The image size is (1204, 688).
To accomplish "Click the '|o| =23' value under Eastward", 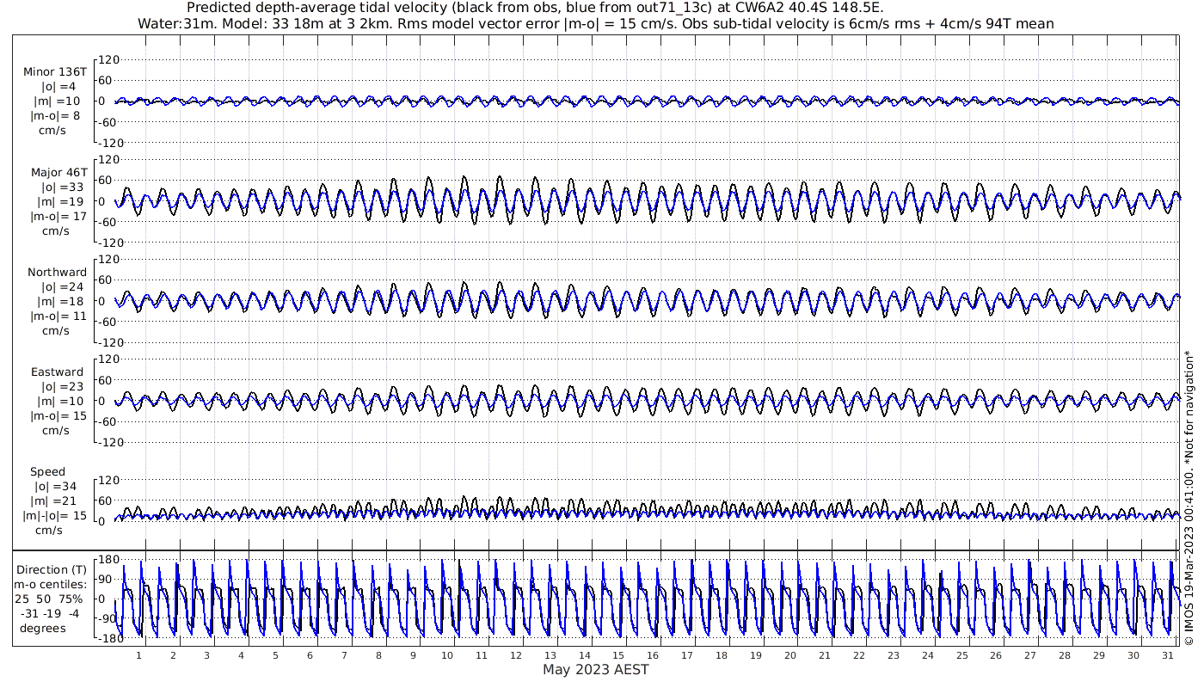I will tap(58, 387).
